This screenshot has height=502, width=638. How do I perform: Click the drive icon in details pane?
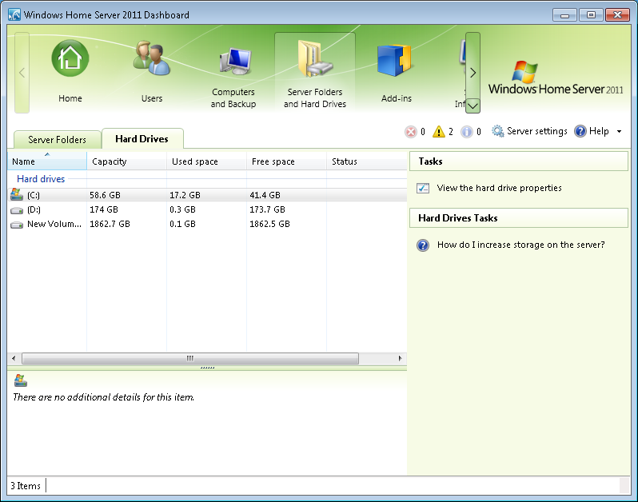(x=20, y=380)
